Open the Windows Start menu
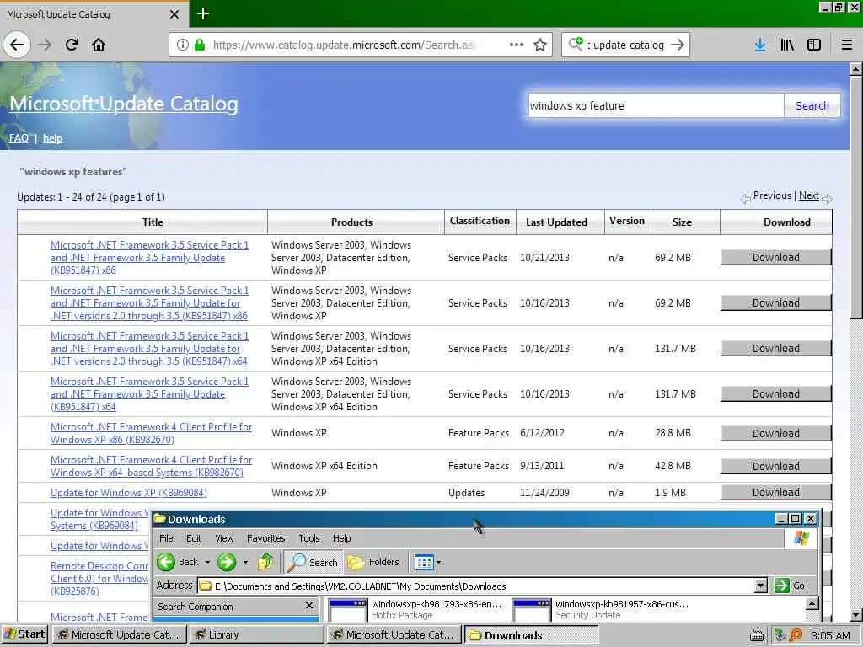The width and height of the screenshot is (863, 647). [x=24, y=634]
